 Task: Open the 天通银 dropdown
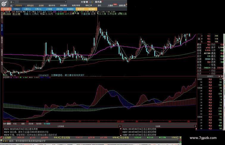point(111,5)
